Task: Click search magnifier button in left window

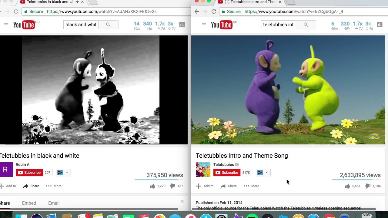Action: pyautogui.click(x=108, y=25)
